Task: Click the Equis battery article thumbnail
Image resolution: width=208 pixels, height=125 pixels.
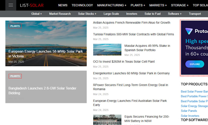Action: coord(107,120)
